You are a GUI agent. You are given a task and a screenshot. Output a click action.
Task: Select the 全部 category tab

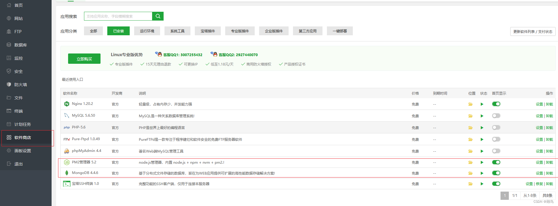(93, 31)
